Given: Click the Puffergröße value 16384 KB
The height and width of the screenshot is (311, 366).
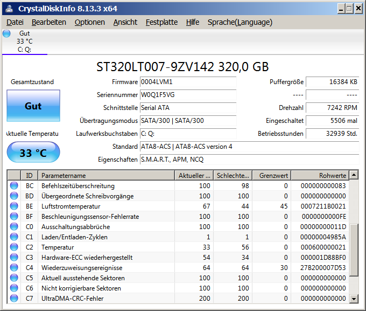Looking at the screenshot, I should click(333, 82).
